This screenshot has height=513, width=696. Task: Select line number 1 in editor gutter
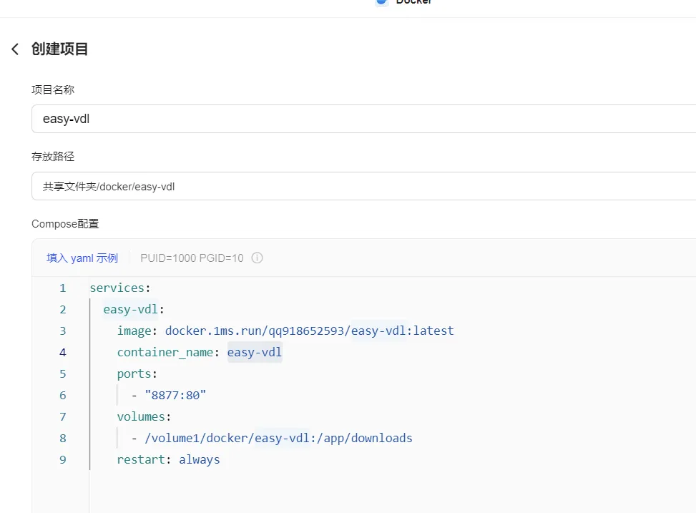(x=62, y=288)
